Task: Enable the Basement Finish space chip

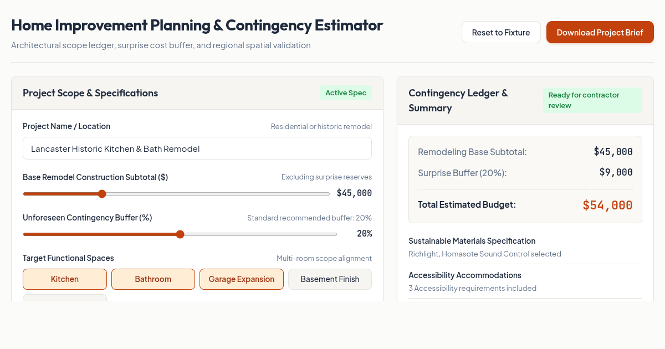Action: [x=330, y=279]
